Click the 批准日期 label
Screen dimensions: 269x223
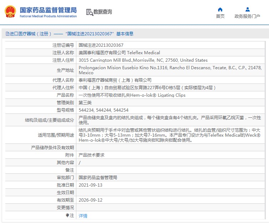pyautogui.click(x=65, y=185)
